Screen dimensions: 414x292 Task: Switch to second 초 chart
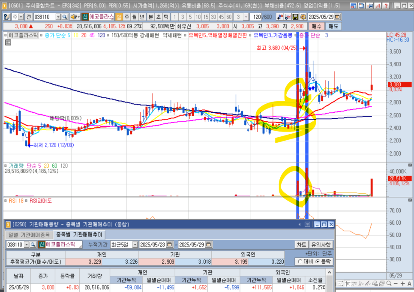click(x=158, y=17)
